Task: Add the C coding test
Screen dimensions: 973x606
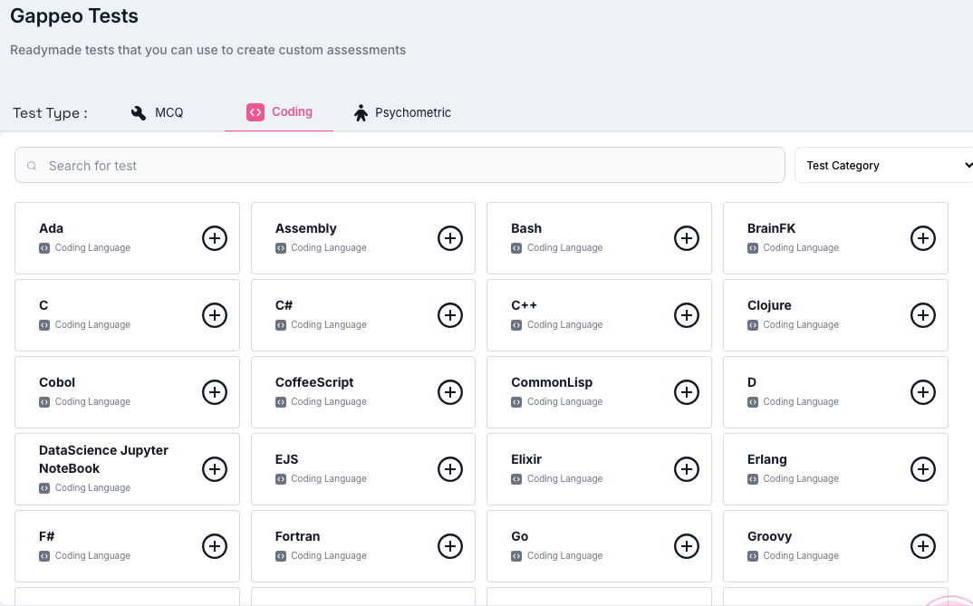Action: click(214, 315)
